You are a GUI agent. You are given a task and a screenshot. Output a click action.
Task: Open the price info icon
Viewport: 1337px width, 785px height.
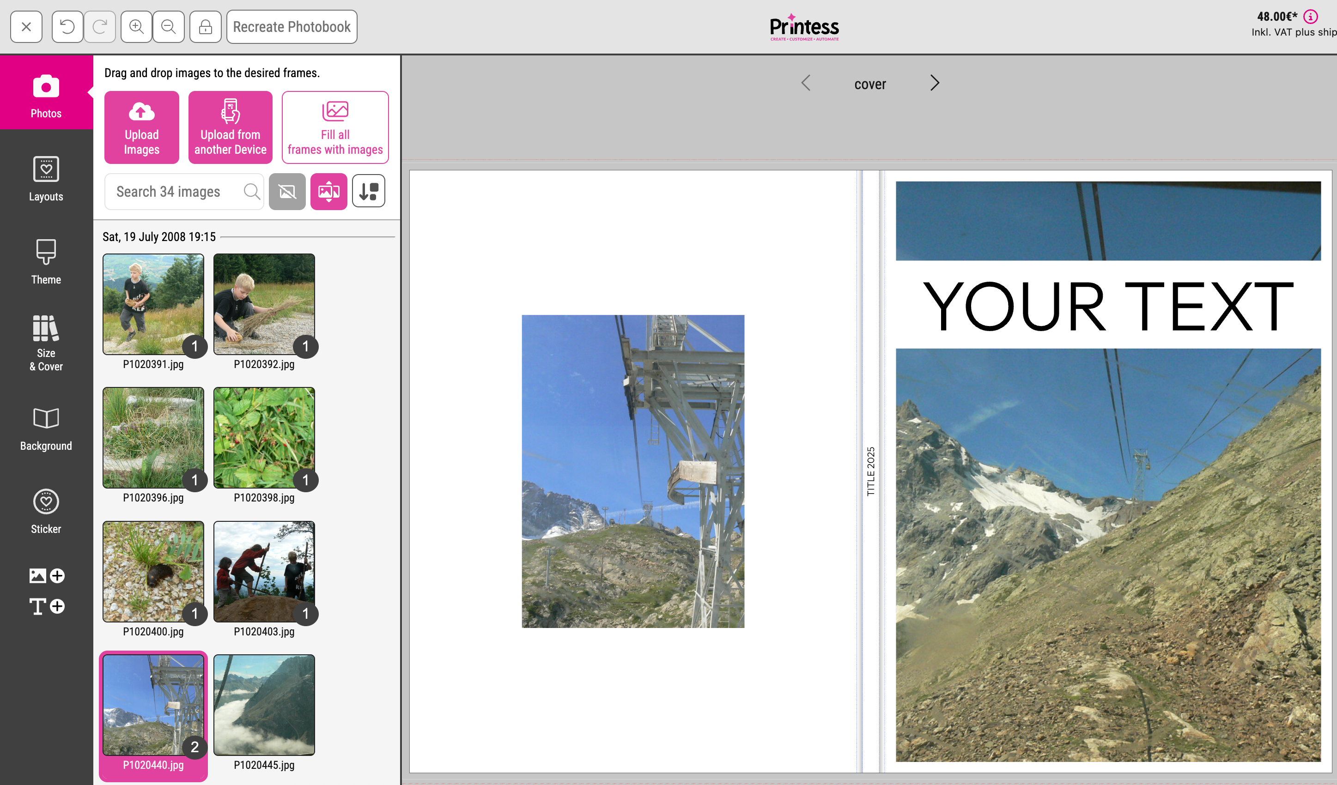click(1310, 17)
